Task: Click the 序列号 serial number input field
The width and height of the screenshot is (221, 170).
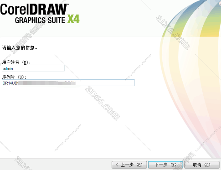Action: [68, 83]
